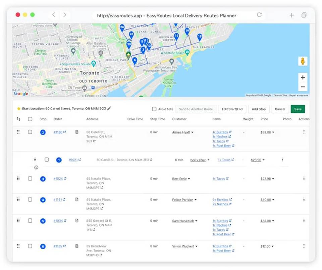Zoom in on the map
Viewport: 322px width, 270px height.
(303, 77)
